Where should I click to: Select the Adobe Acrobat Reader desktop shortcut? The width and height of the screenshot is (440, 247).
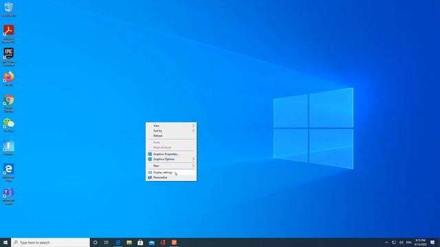[x=9, y=34]
